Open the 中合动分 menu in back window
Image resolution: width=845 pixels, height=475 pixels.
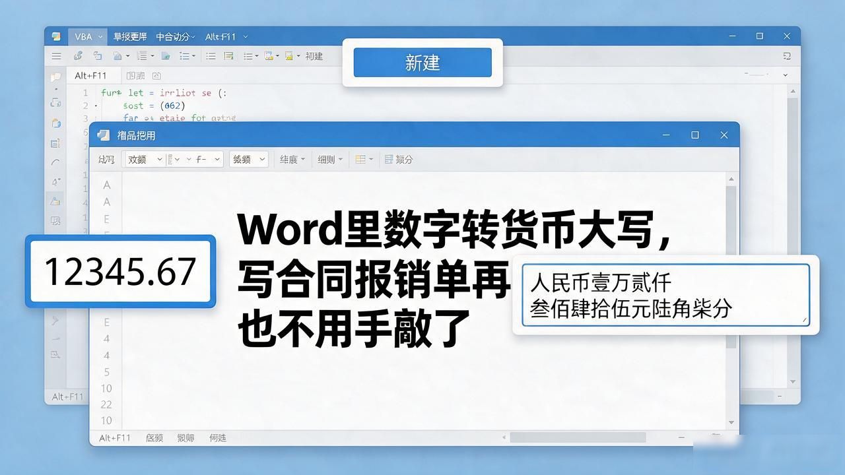(176, 37)
